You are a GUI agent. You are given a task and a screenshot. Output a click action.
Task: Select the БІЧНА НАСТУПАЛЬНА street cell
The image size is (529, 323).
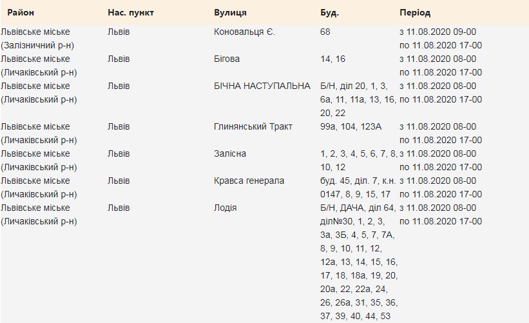coord(262,86)
